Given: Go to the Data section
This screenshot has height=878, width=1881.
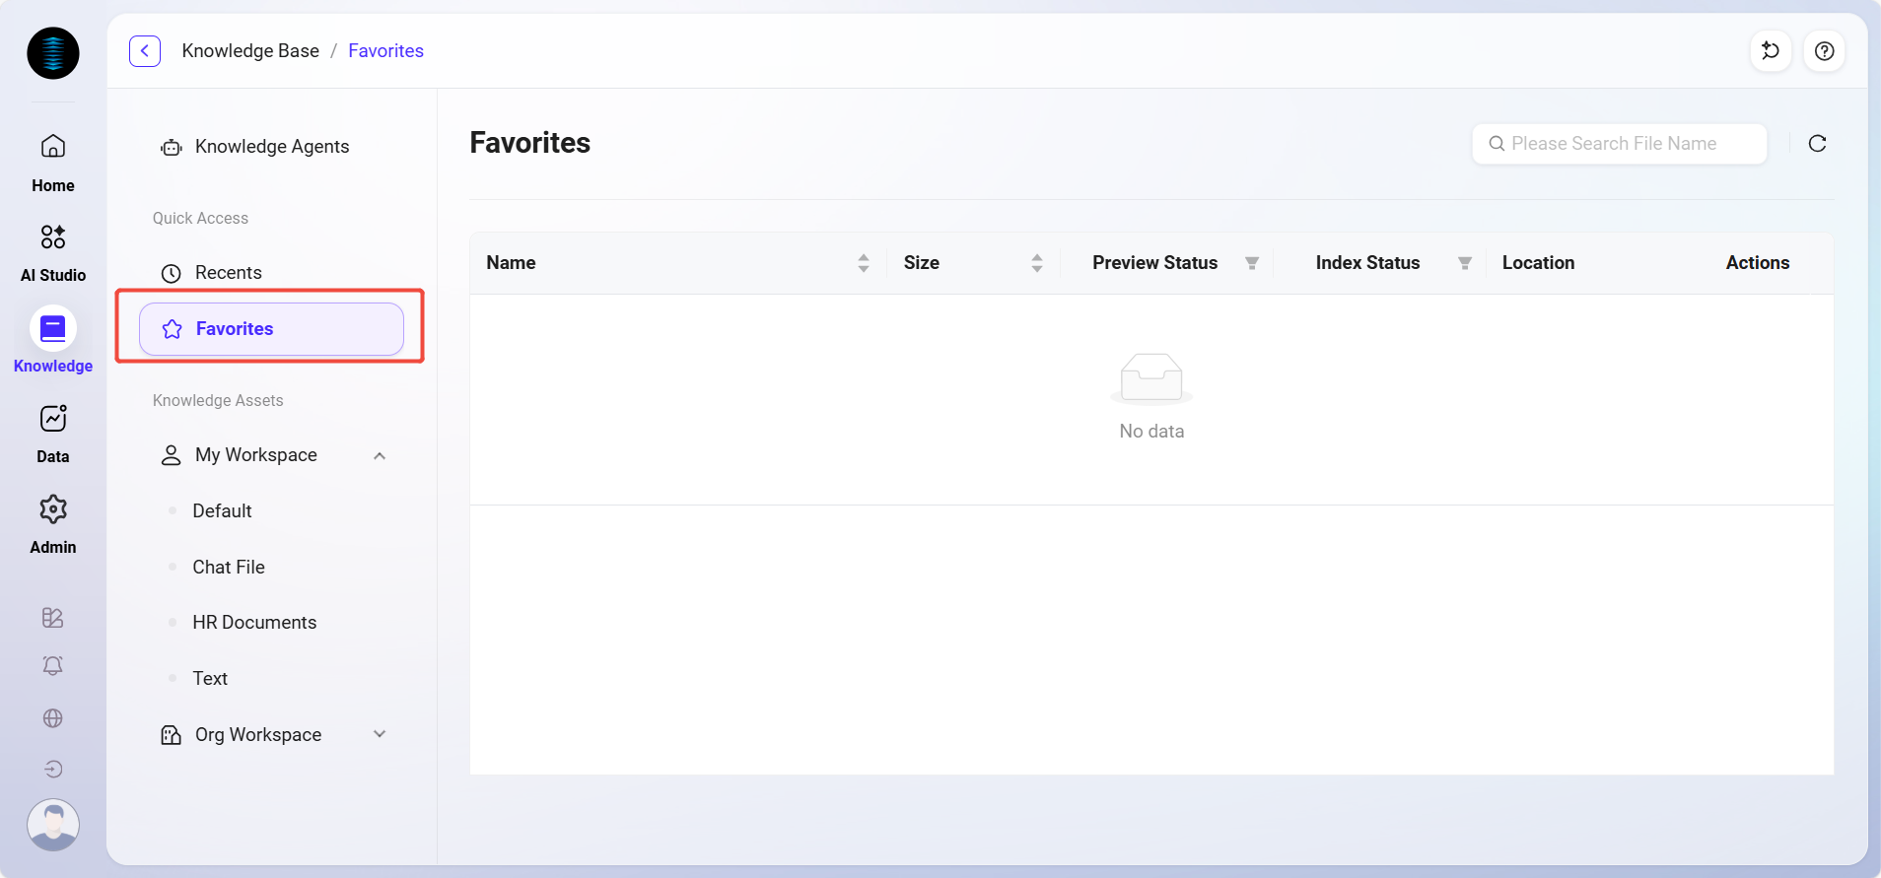Looking at the screenshot, I should tap(53, 433).
